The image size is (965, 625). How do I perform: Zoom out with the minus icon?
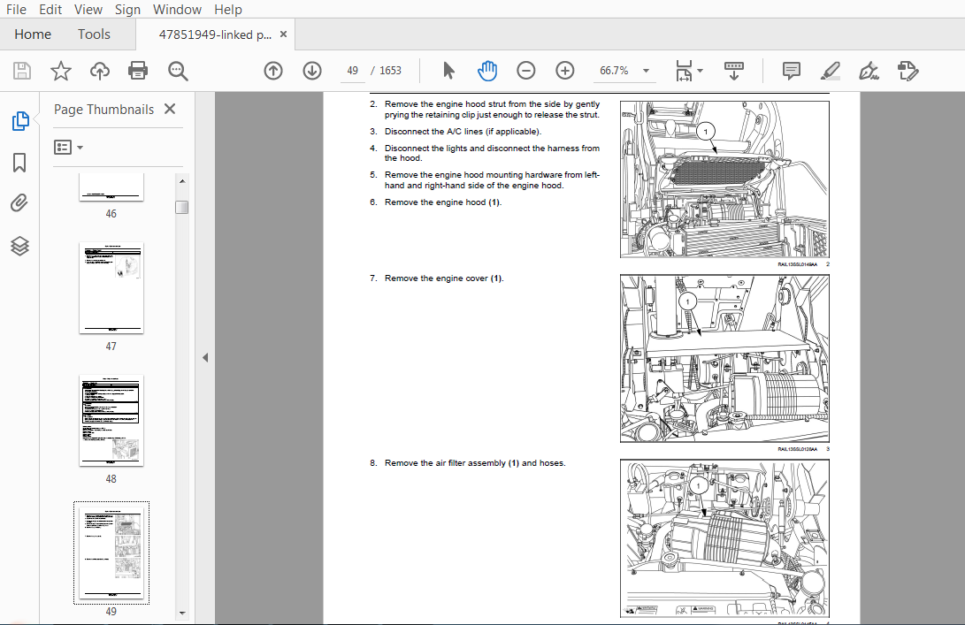pyautogui.click(x=525, y=71)
